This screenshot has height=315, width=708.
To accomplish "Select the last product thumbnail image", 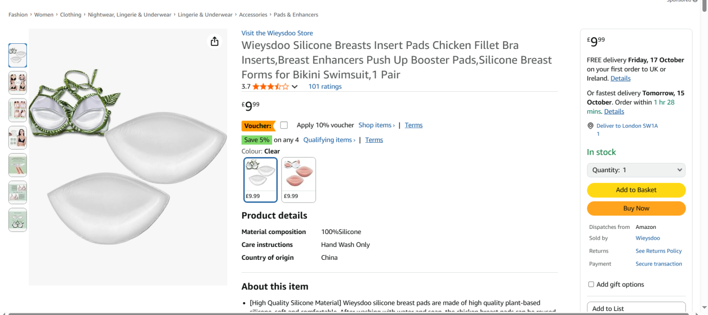I will point(18,220).
